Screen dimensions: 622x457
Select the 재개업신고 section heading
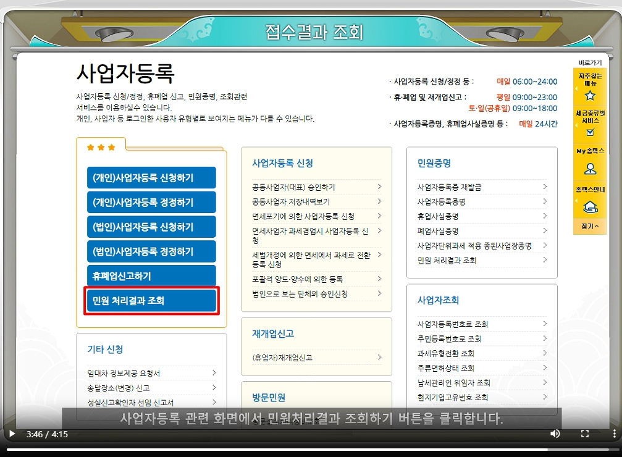click(273, 333)
